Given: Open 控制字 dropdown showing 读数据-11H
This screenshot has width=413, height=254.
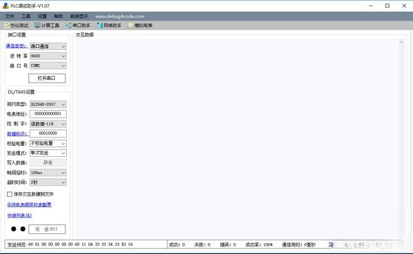Looking at the screenshot, I should click(x=48, y=124).
